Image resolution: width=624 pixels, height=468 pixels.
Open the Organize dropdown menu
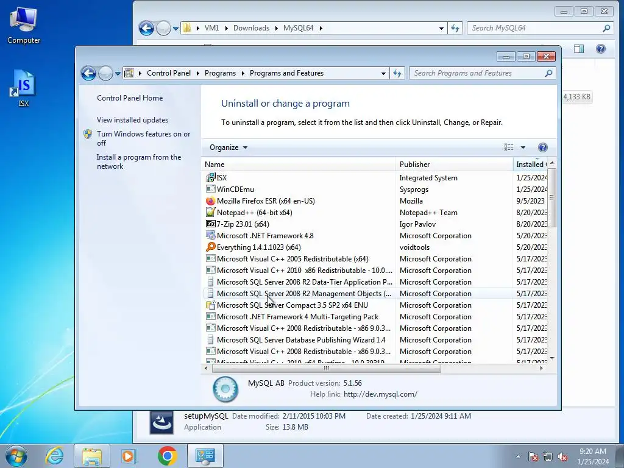tap(229, 147)
